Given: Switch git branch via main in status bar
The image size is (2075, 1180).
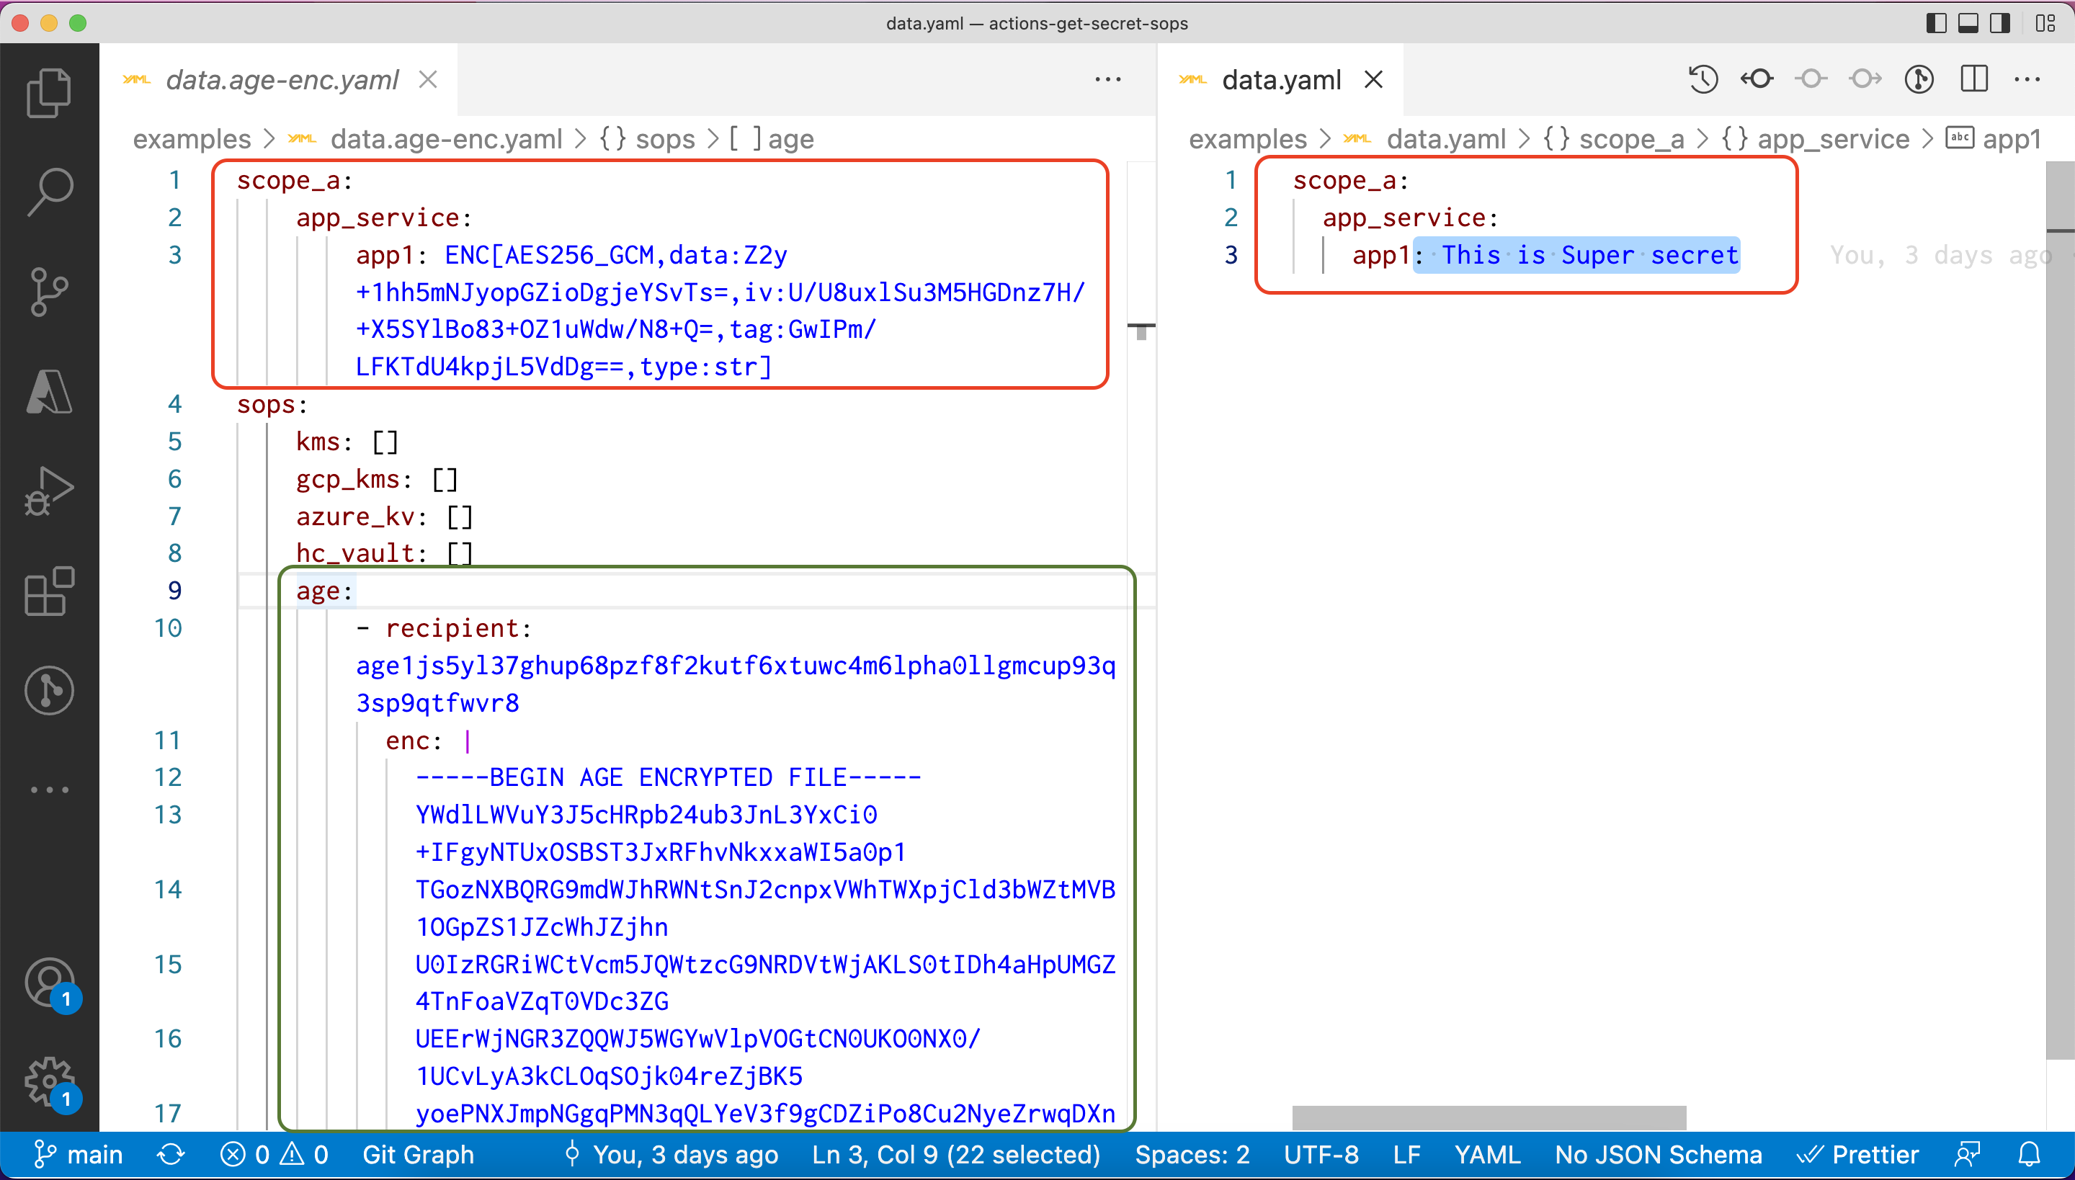Looking at the screenshot, I should click(x=79, y=1154).
